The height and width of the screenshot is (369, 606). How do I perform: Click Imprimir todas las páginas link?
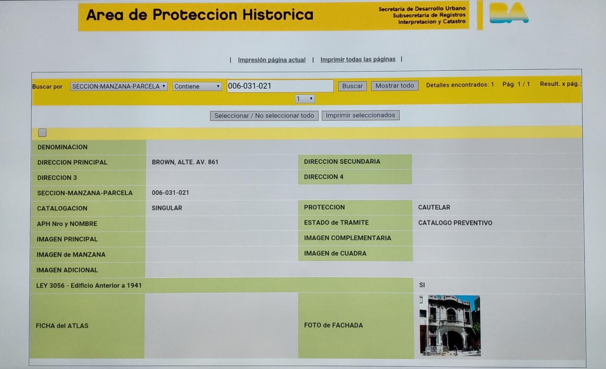pos(358,59)
